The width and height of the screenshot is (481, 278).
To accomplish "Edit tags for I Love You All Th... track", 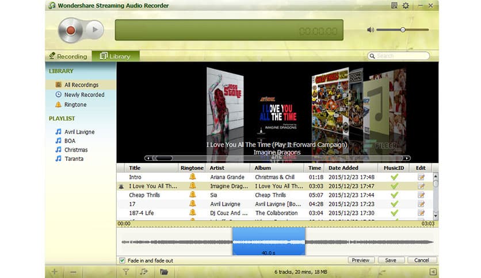I will click(x=421, y=186).
